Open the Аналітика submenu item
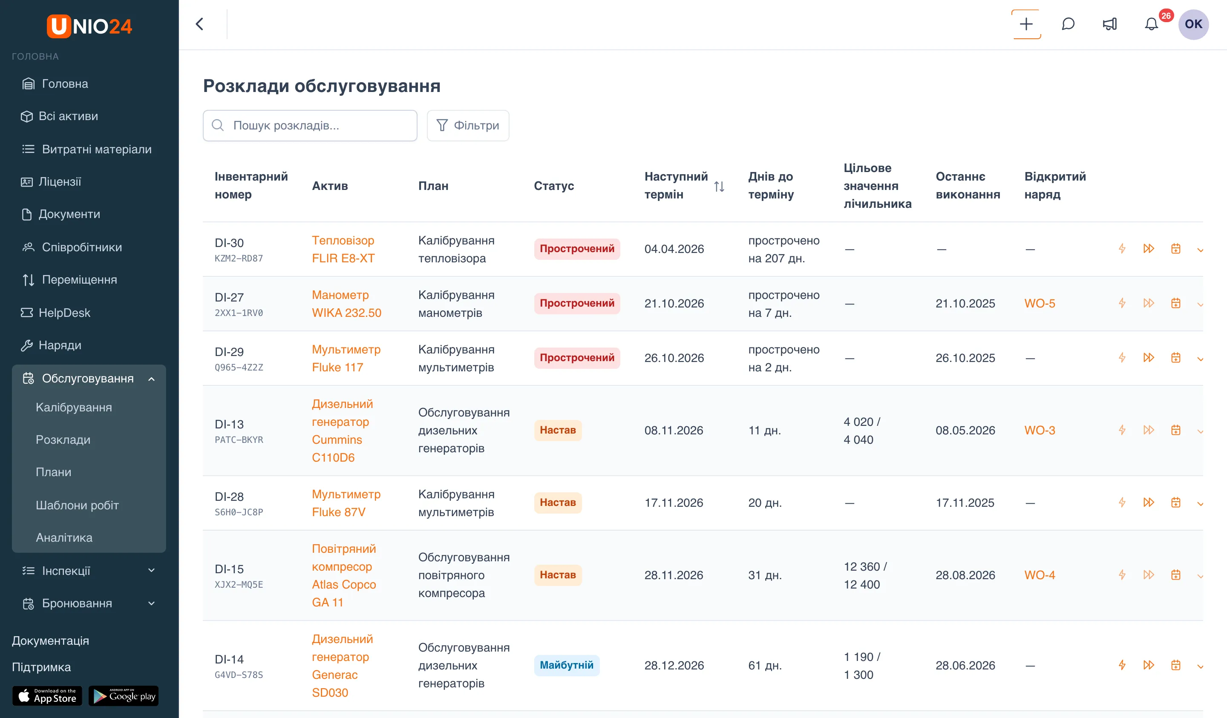The height and width of the screenshot is (718, 1227). 64,537
